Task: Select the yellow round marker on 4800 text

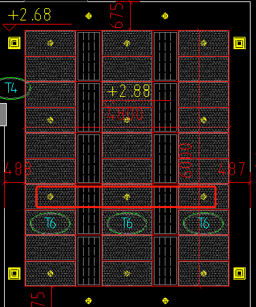Action: pos(127,120)
